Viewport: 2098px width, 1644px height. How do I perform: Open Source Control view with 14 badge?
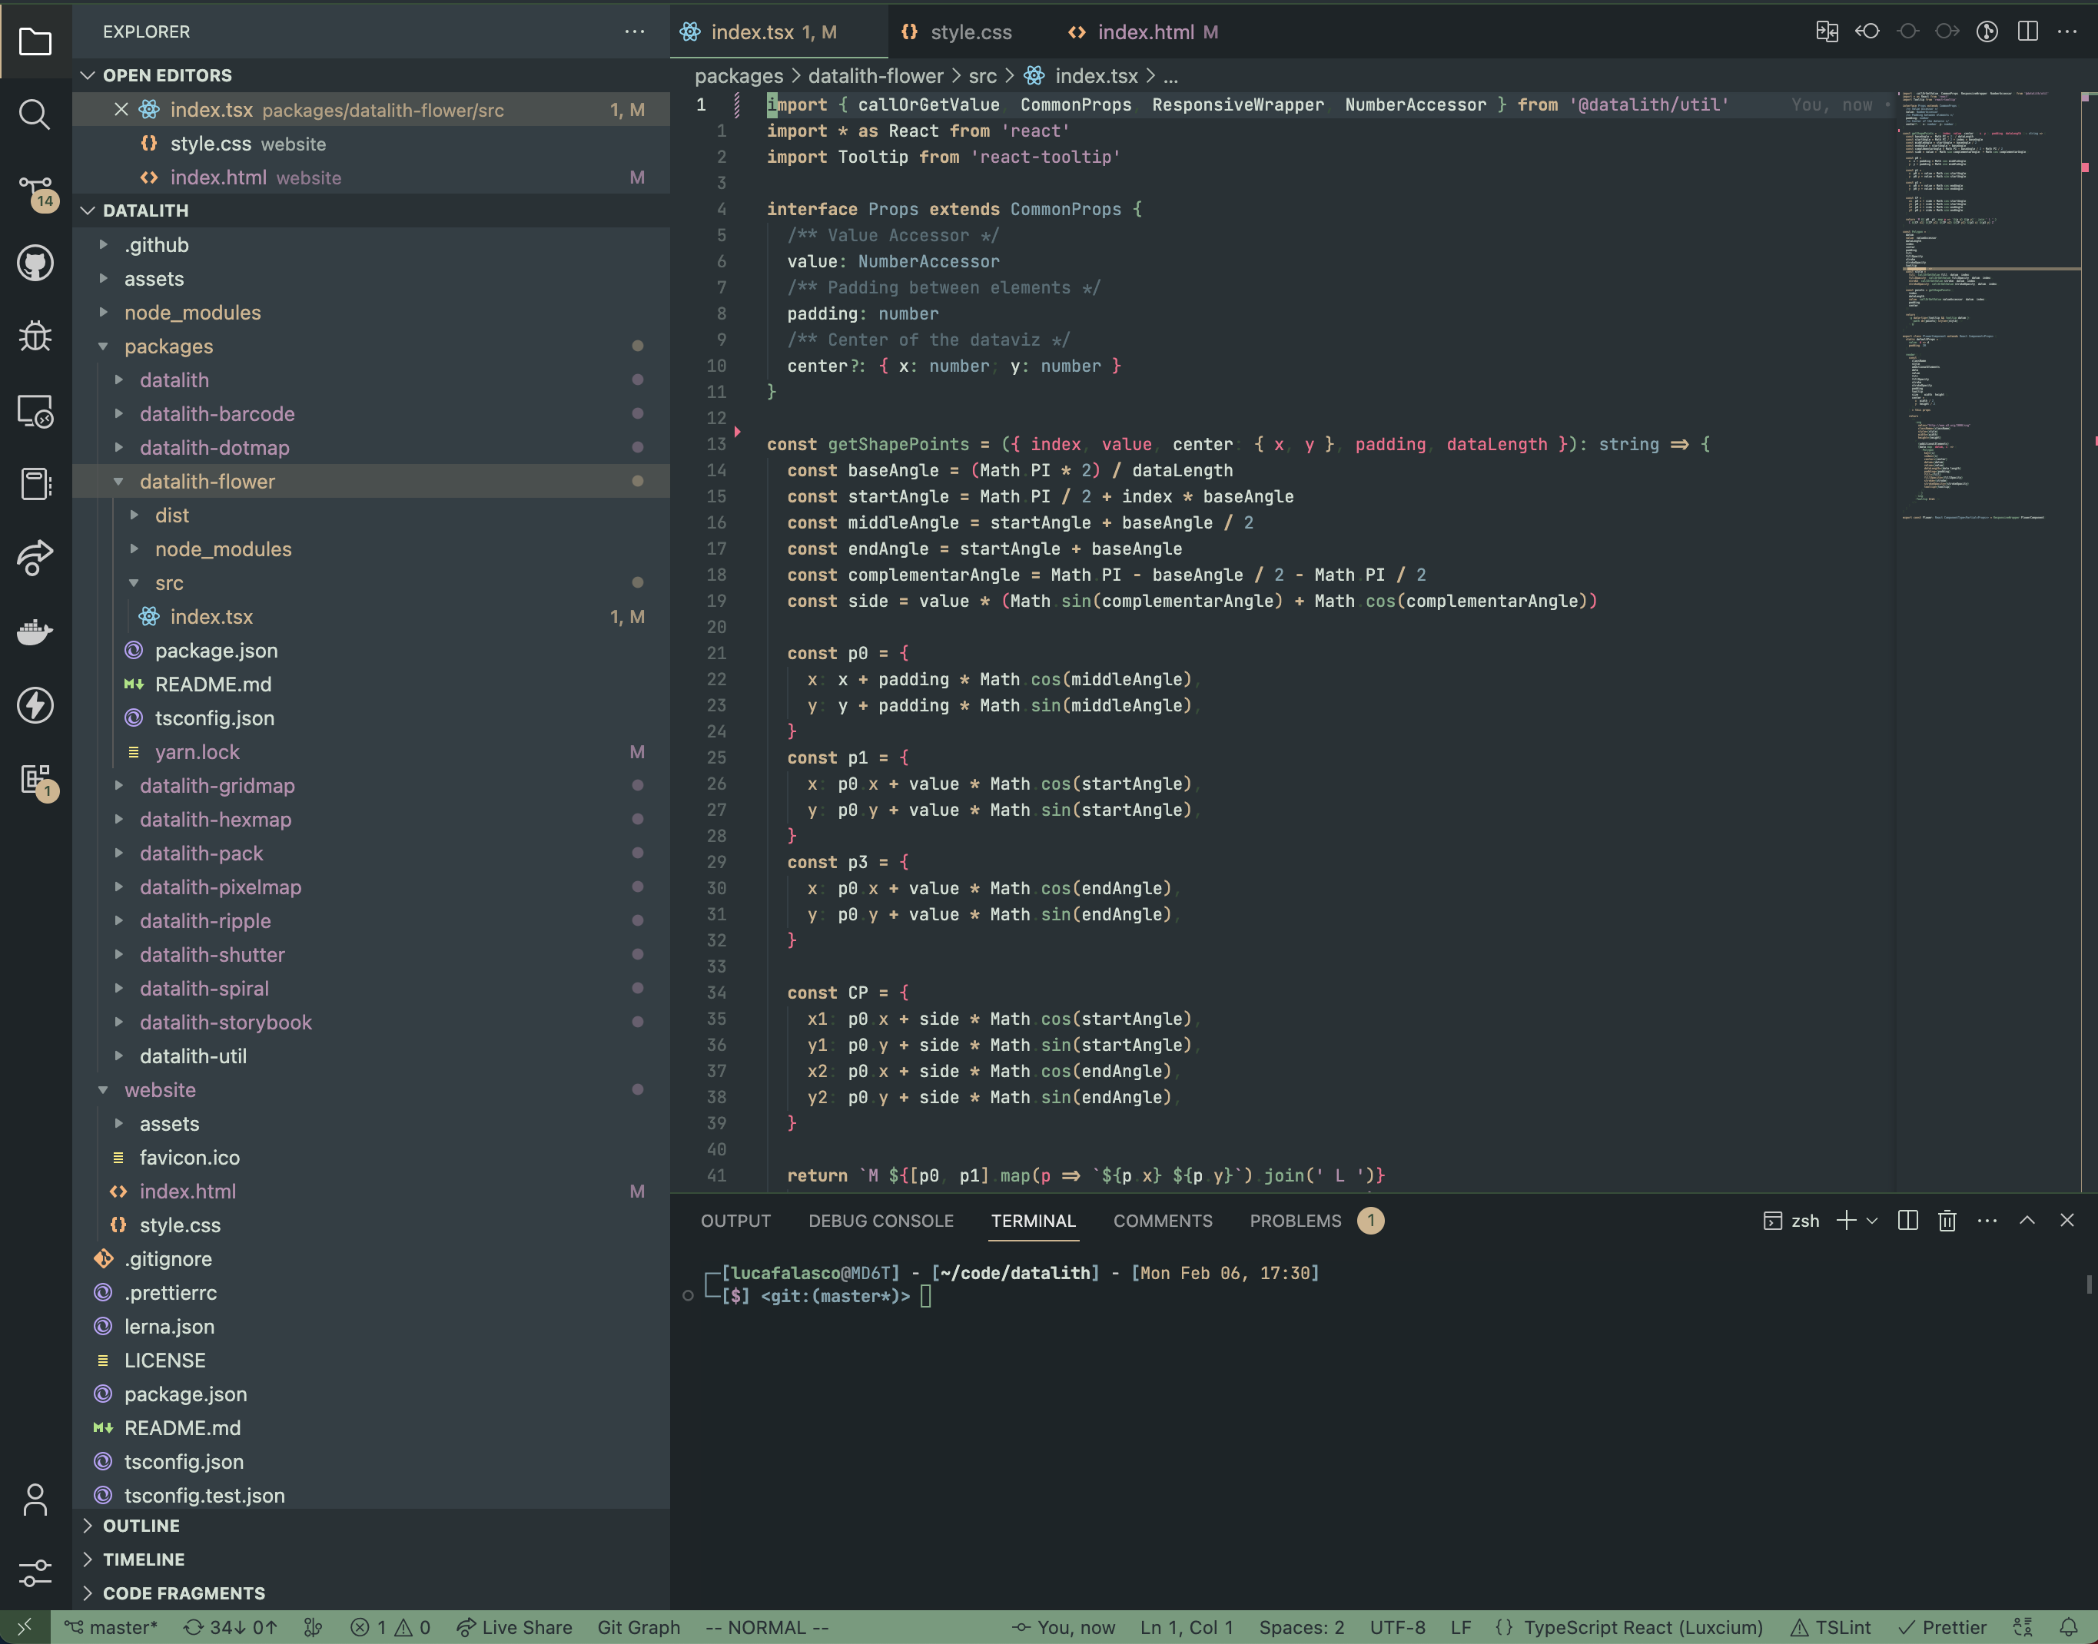(35, 190)
